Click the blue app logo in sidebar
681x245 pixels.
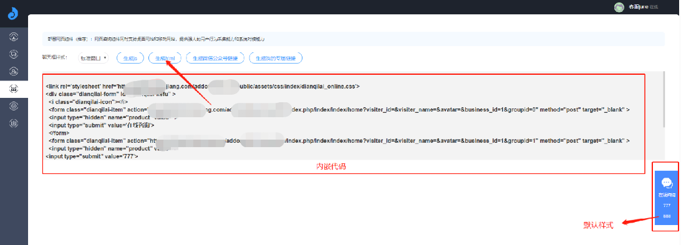(x=14, y=14)
